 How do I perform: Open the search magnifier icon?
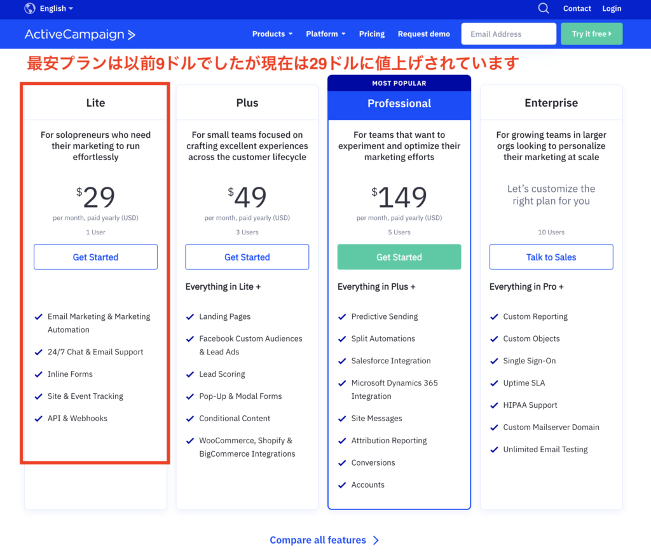click(x=544, y=8)
